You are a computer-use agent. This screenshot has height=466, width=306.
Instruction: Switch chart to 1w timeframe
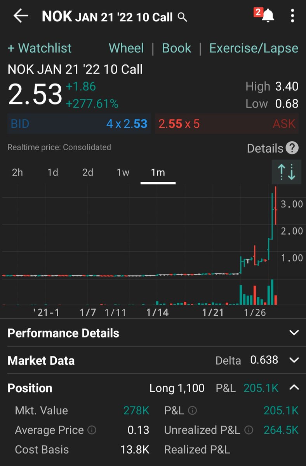click(x=123, y=172)
